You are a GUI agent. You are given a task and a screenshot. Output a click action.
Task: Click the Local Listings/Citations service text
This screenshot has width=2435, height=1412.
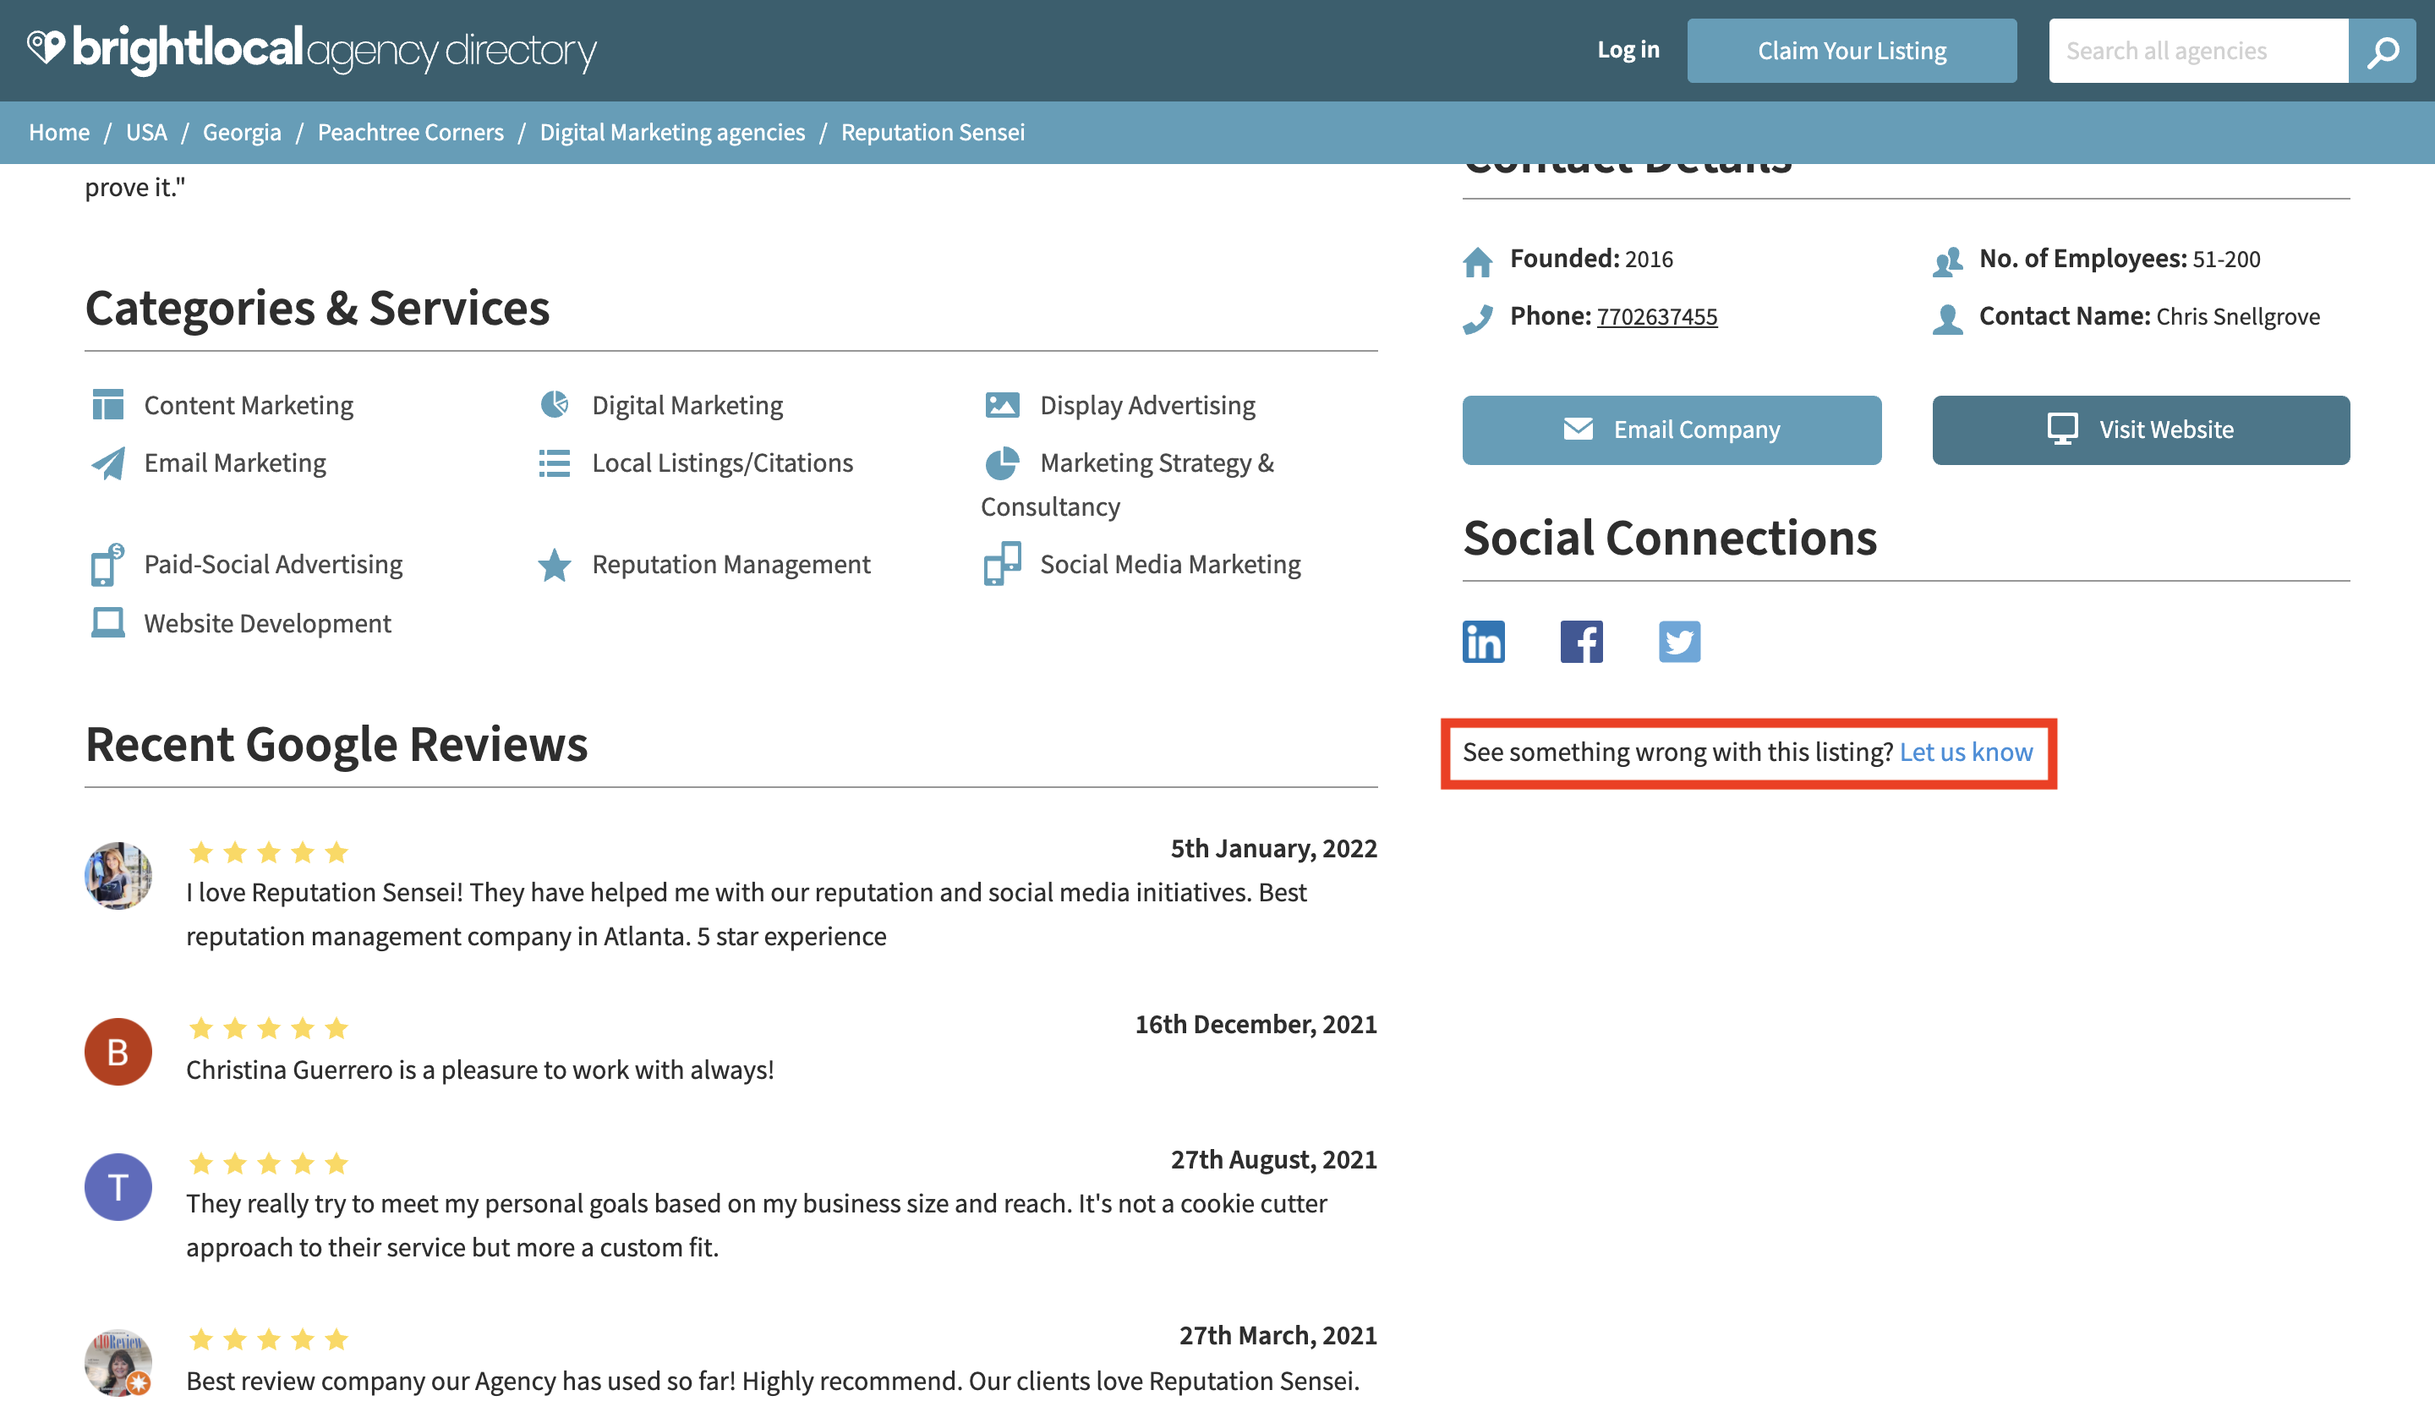(722, 463)
